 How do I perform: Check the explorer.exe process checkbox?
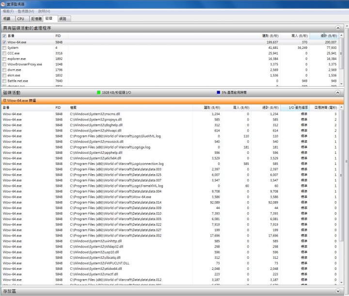click(x=4, y=59)
